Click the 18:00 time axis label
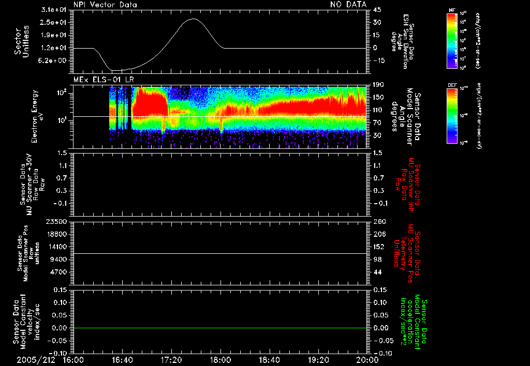This screenshot has width=530, height=366. (x=220, y=360)
